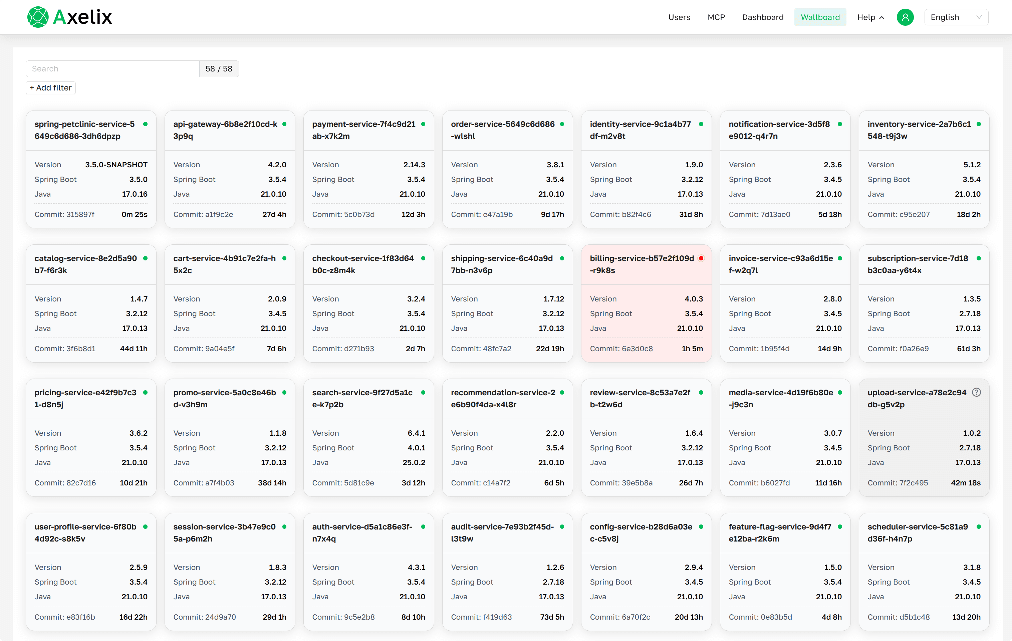The width and height of the screenshot is (1012, 641).
Task: Click the 58 / 58 instance counter
Action: [219, 69]
